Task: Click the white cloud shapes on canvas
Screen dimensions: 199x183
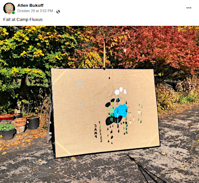Action: coord(121,91)
